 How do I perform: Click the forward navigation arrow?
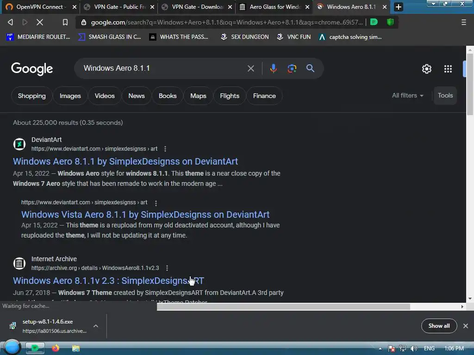[x=25, y=22]
